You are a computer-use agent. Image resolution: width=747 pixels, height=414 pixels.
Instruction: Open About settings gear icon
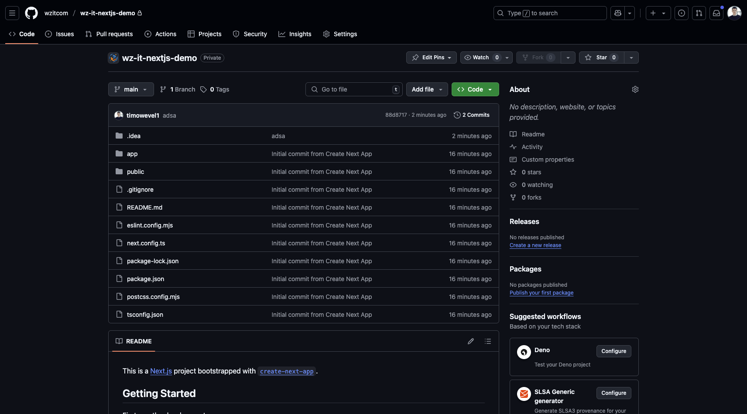pyautogui.click(x=635, y=89)
